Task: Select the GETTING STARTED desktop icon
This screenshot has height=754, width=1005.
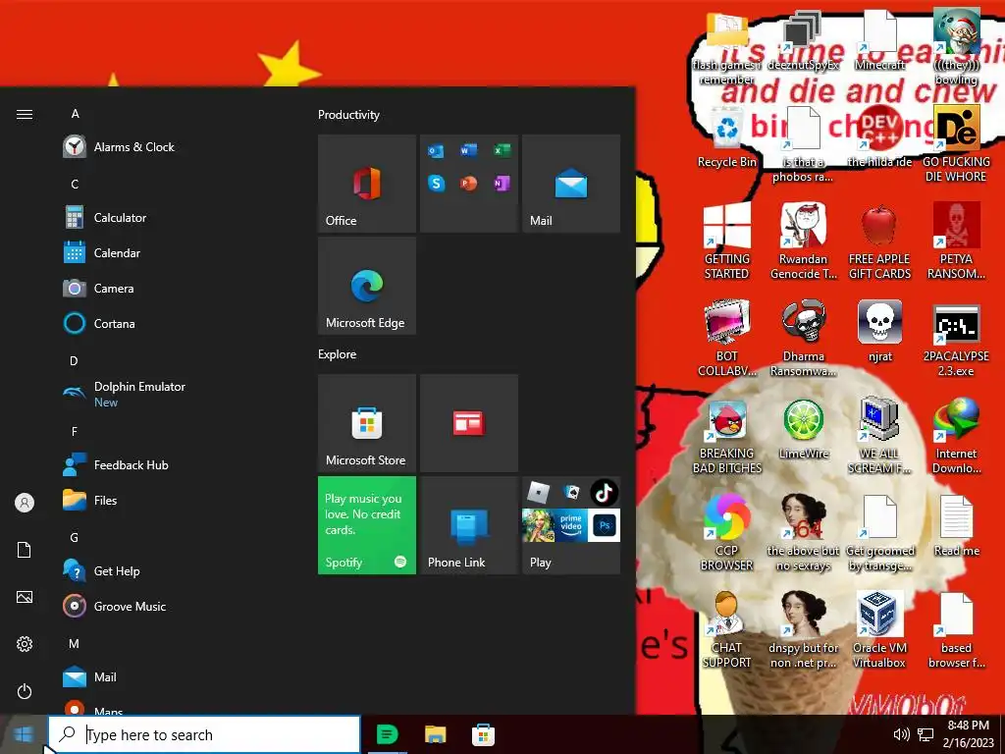Action: click(x=727, y=242)
